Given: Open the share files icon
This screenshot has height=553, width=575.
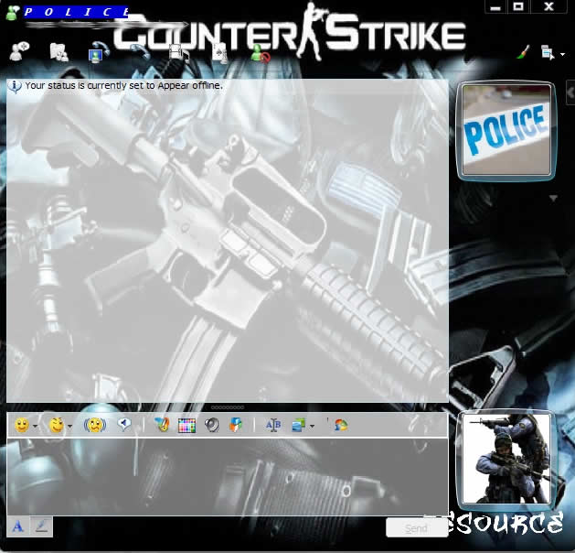Looking at the screenshot, I should [x=59, y=52].
